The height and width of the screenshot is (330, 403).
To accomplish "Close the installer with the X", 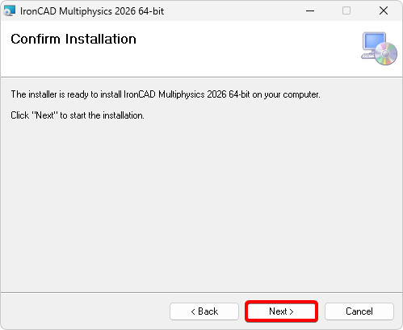I will click(x=384, y=11).
